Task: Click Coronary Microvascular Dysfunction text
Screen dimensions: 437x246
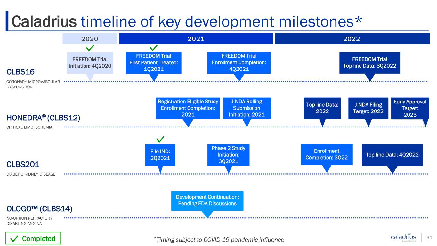Action: click(x=33, y=85)
